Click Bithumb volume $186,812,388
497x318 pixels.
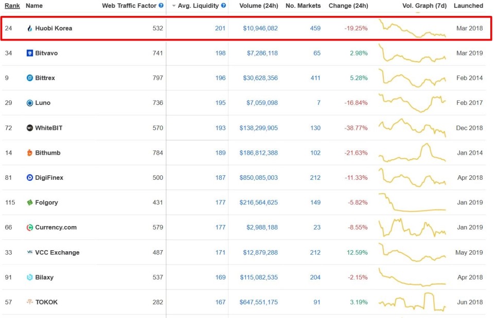coord(259,153)
